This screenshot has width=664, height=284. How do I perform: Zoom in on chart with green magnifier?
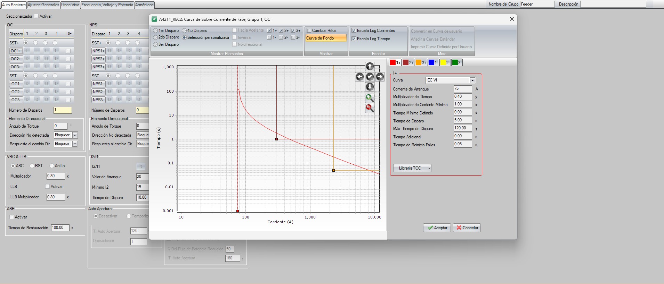coord(370,98)
